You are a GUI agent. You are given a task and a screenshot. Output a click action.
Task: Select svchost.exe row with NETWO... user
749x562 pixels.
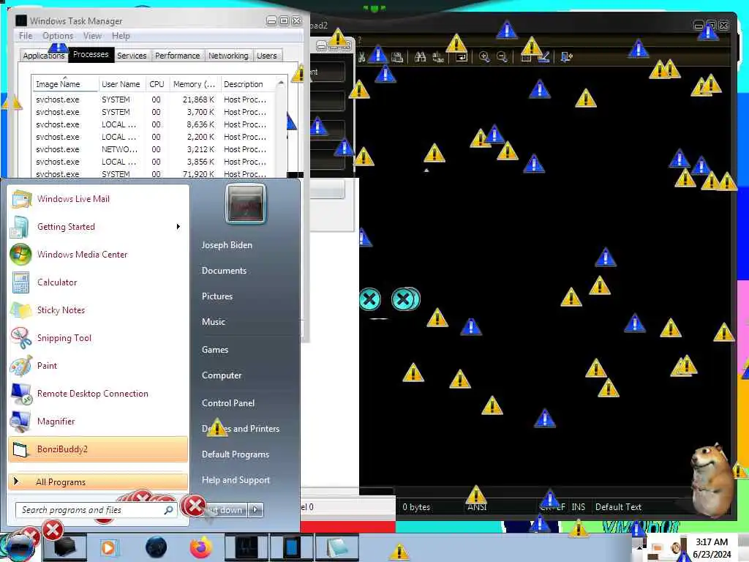tap(154, 149)
